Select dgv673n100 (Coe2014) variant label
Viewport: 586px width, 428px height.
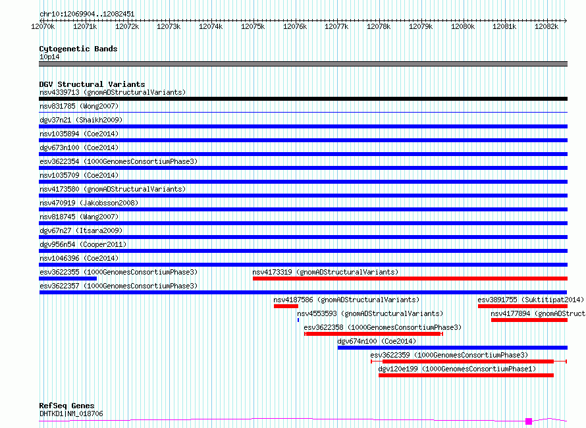pyautogui.click(x=79, y=147)
